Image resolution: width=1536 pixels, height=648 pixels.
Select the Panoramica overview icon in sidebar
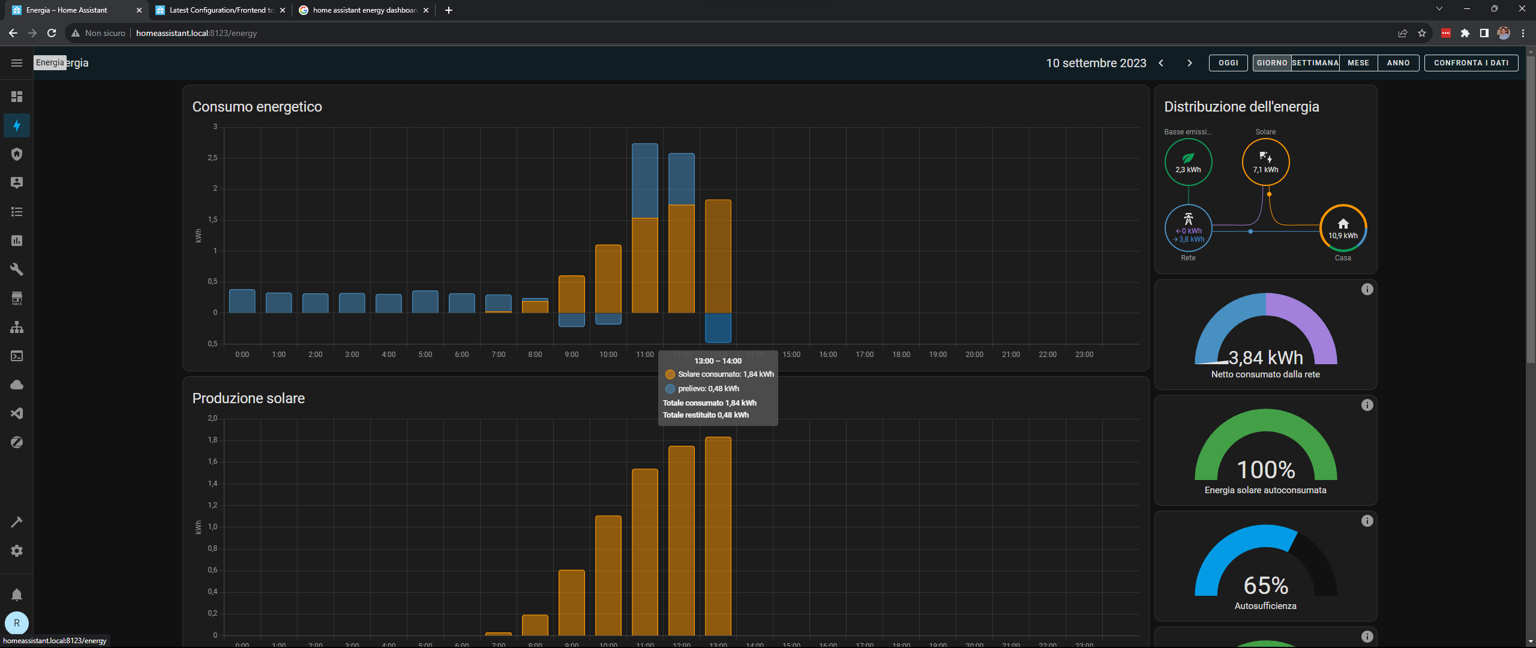tap(17, 97)
